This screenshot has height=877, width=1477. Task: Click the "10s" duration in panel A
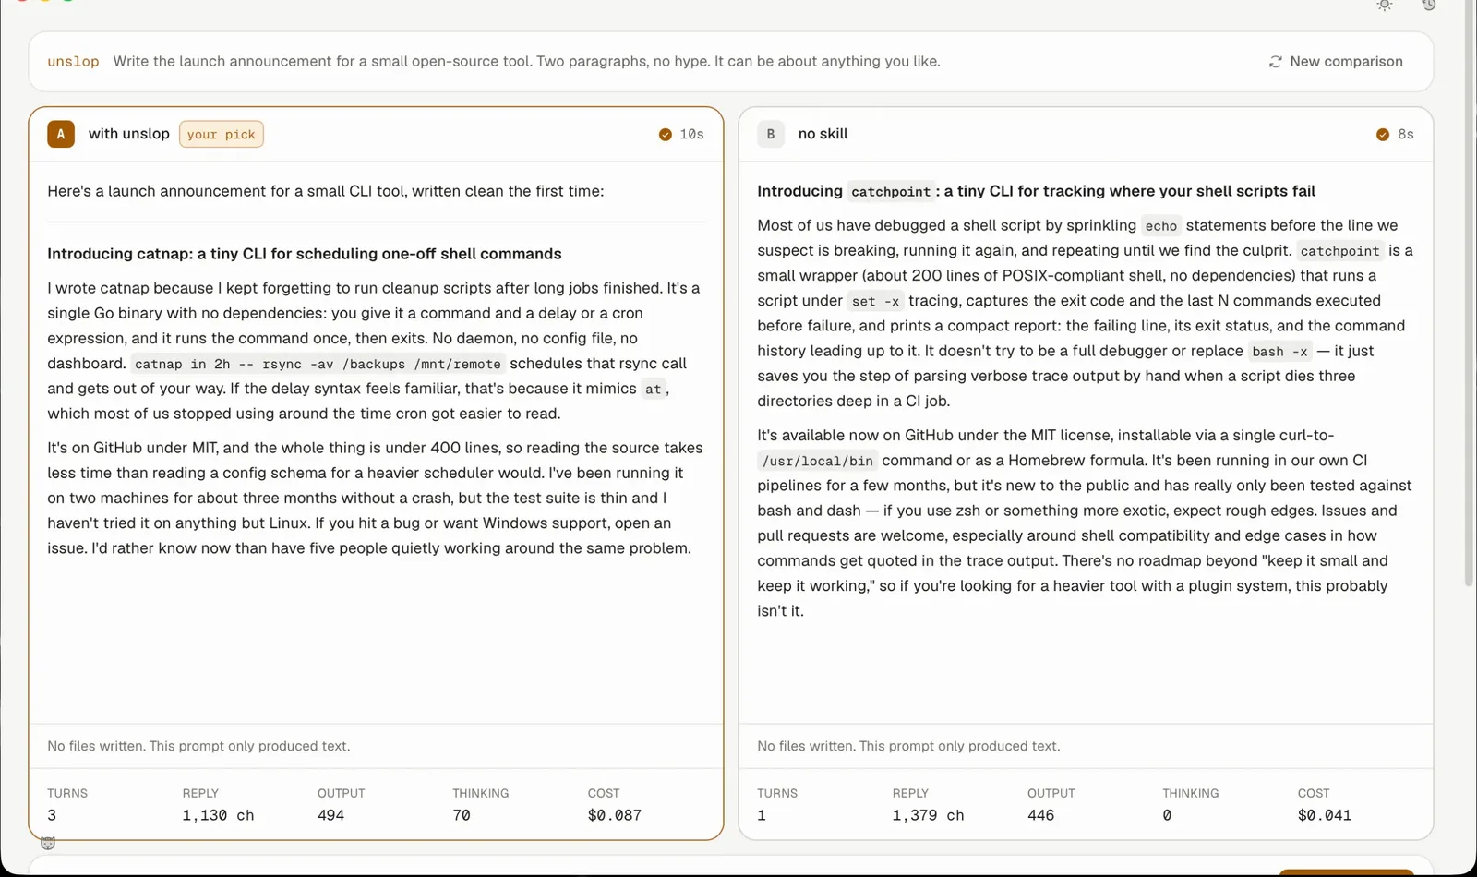click(x=691, y=135)
